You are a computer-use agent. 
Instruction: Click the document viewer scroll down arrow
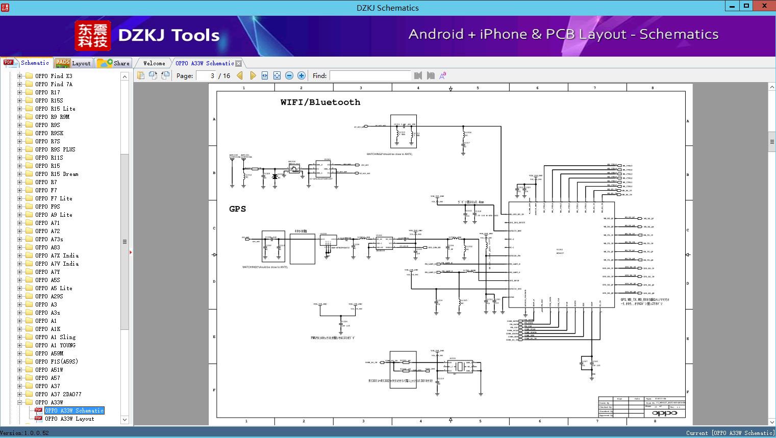tap(772, 422)
